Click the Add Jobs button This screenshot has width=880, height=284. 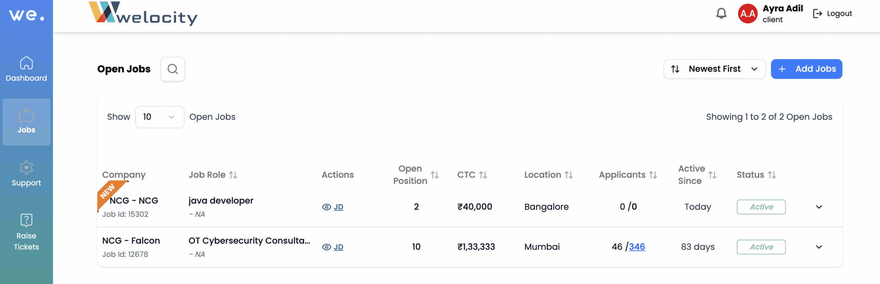point(806,69)
